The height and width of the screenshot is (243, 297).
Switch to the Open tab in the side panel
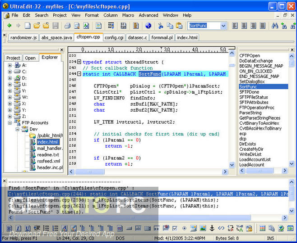[30, 58]
